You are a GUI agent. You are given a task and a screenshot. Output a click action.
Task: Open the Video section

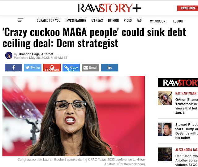tap(128, 20)
